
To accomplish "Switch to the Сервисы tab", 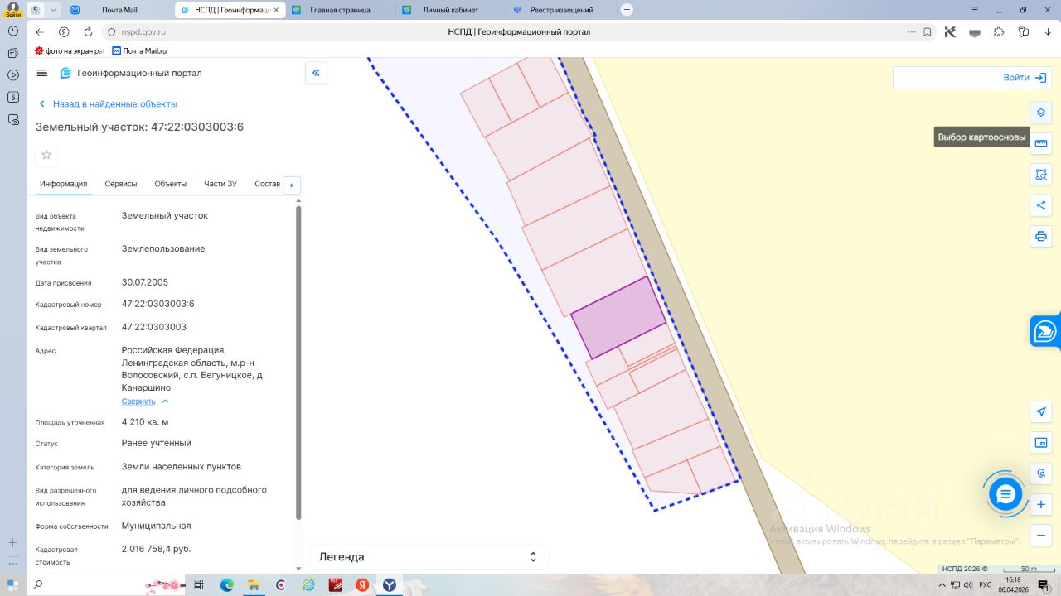I will click(121, 184).
